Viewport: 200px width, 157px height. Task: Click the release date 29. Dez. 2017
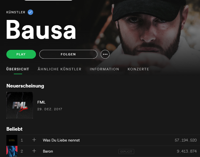(50, 109)
